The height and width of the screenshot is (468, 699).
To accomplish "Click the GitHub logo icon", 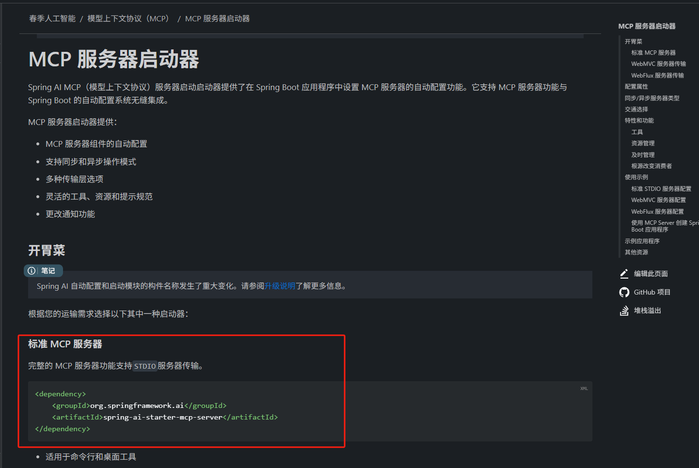I will click(x=624, y=292).
